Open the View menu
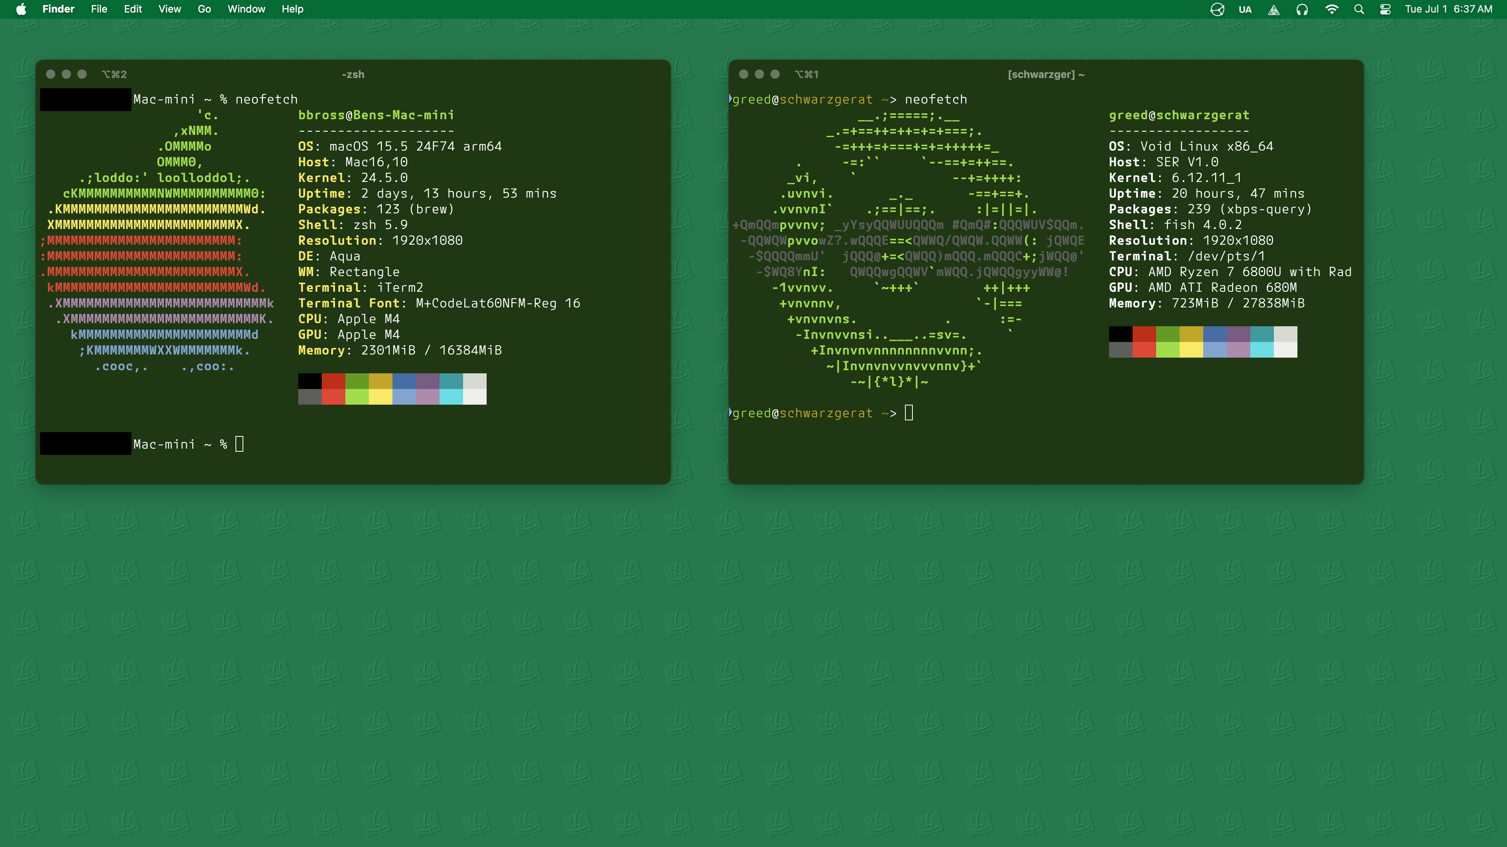Image resolution: width=1507 pixels, height=847 pixels. 170,9
